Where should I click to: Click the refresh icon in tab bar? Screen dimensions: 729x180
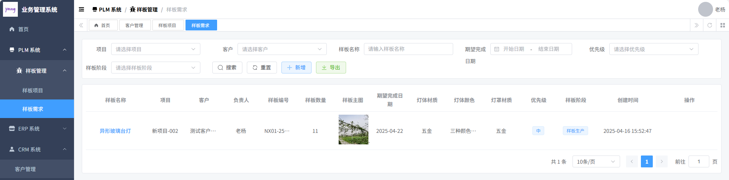tap(709, 25)
